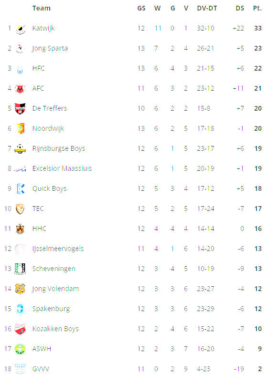The width and height of the screenshot is (268, 375).
Task: Go to the HFC team link
Action: [39, 68]
